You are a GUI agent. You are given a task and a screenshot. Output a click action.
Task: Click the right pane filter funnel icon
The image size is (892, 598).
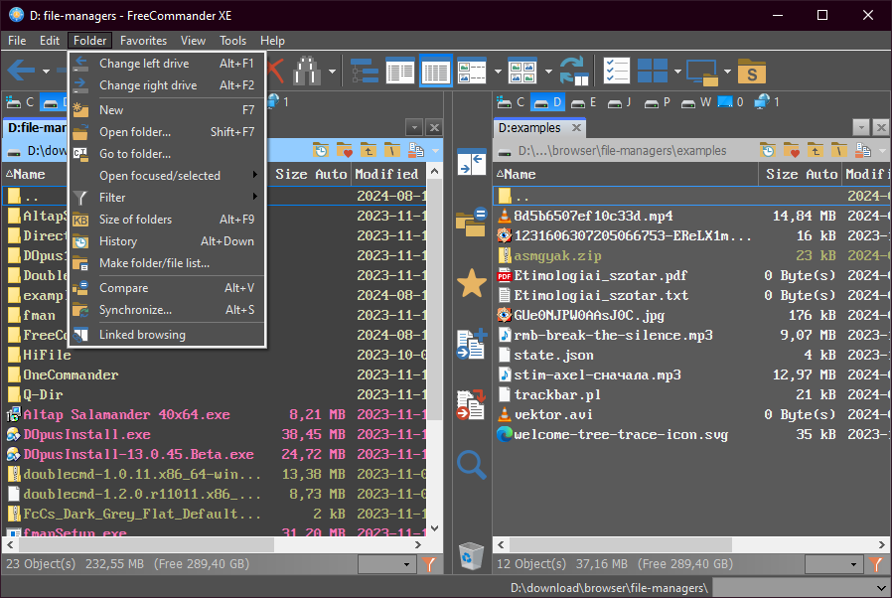pyautogui.click(x=876, y=564)
